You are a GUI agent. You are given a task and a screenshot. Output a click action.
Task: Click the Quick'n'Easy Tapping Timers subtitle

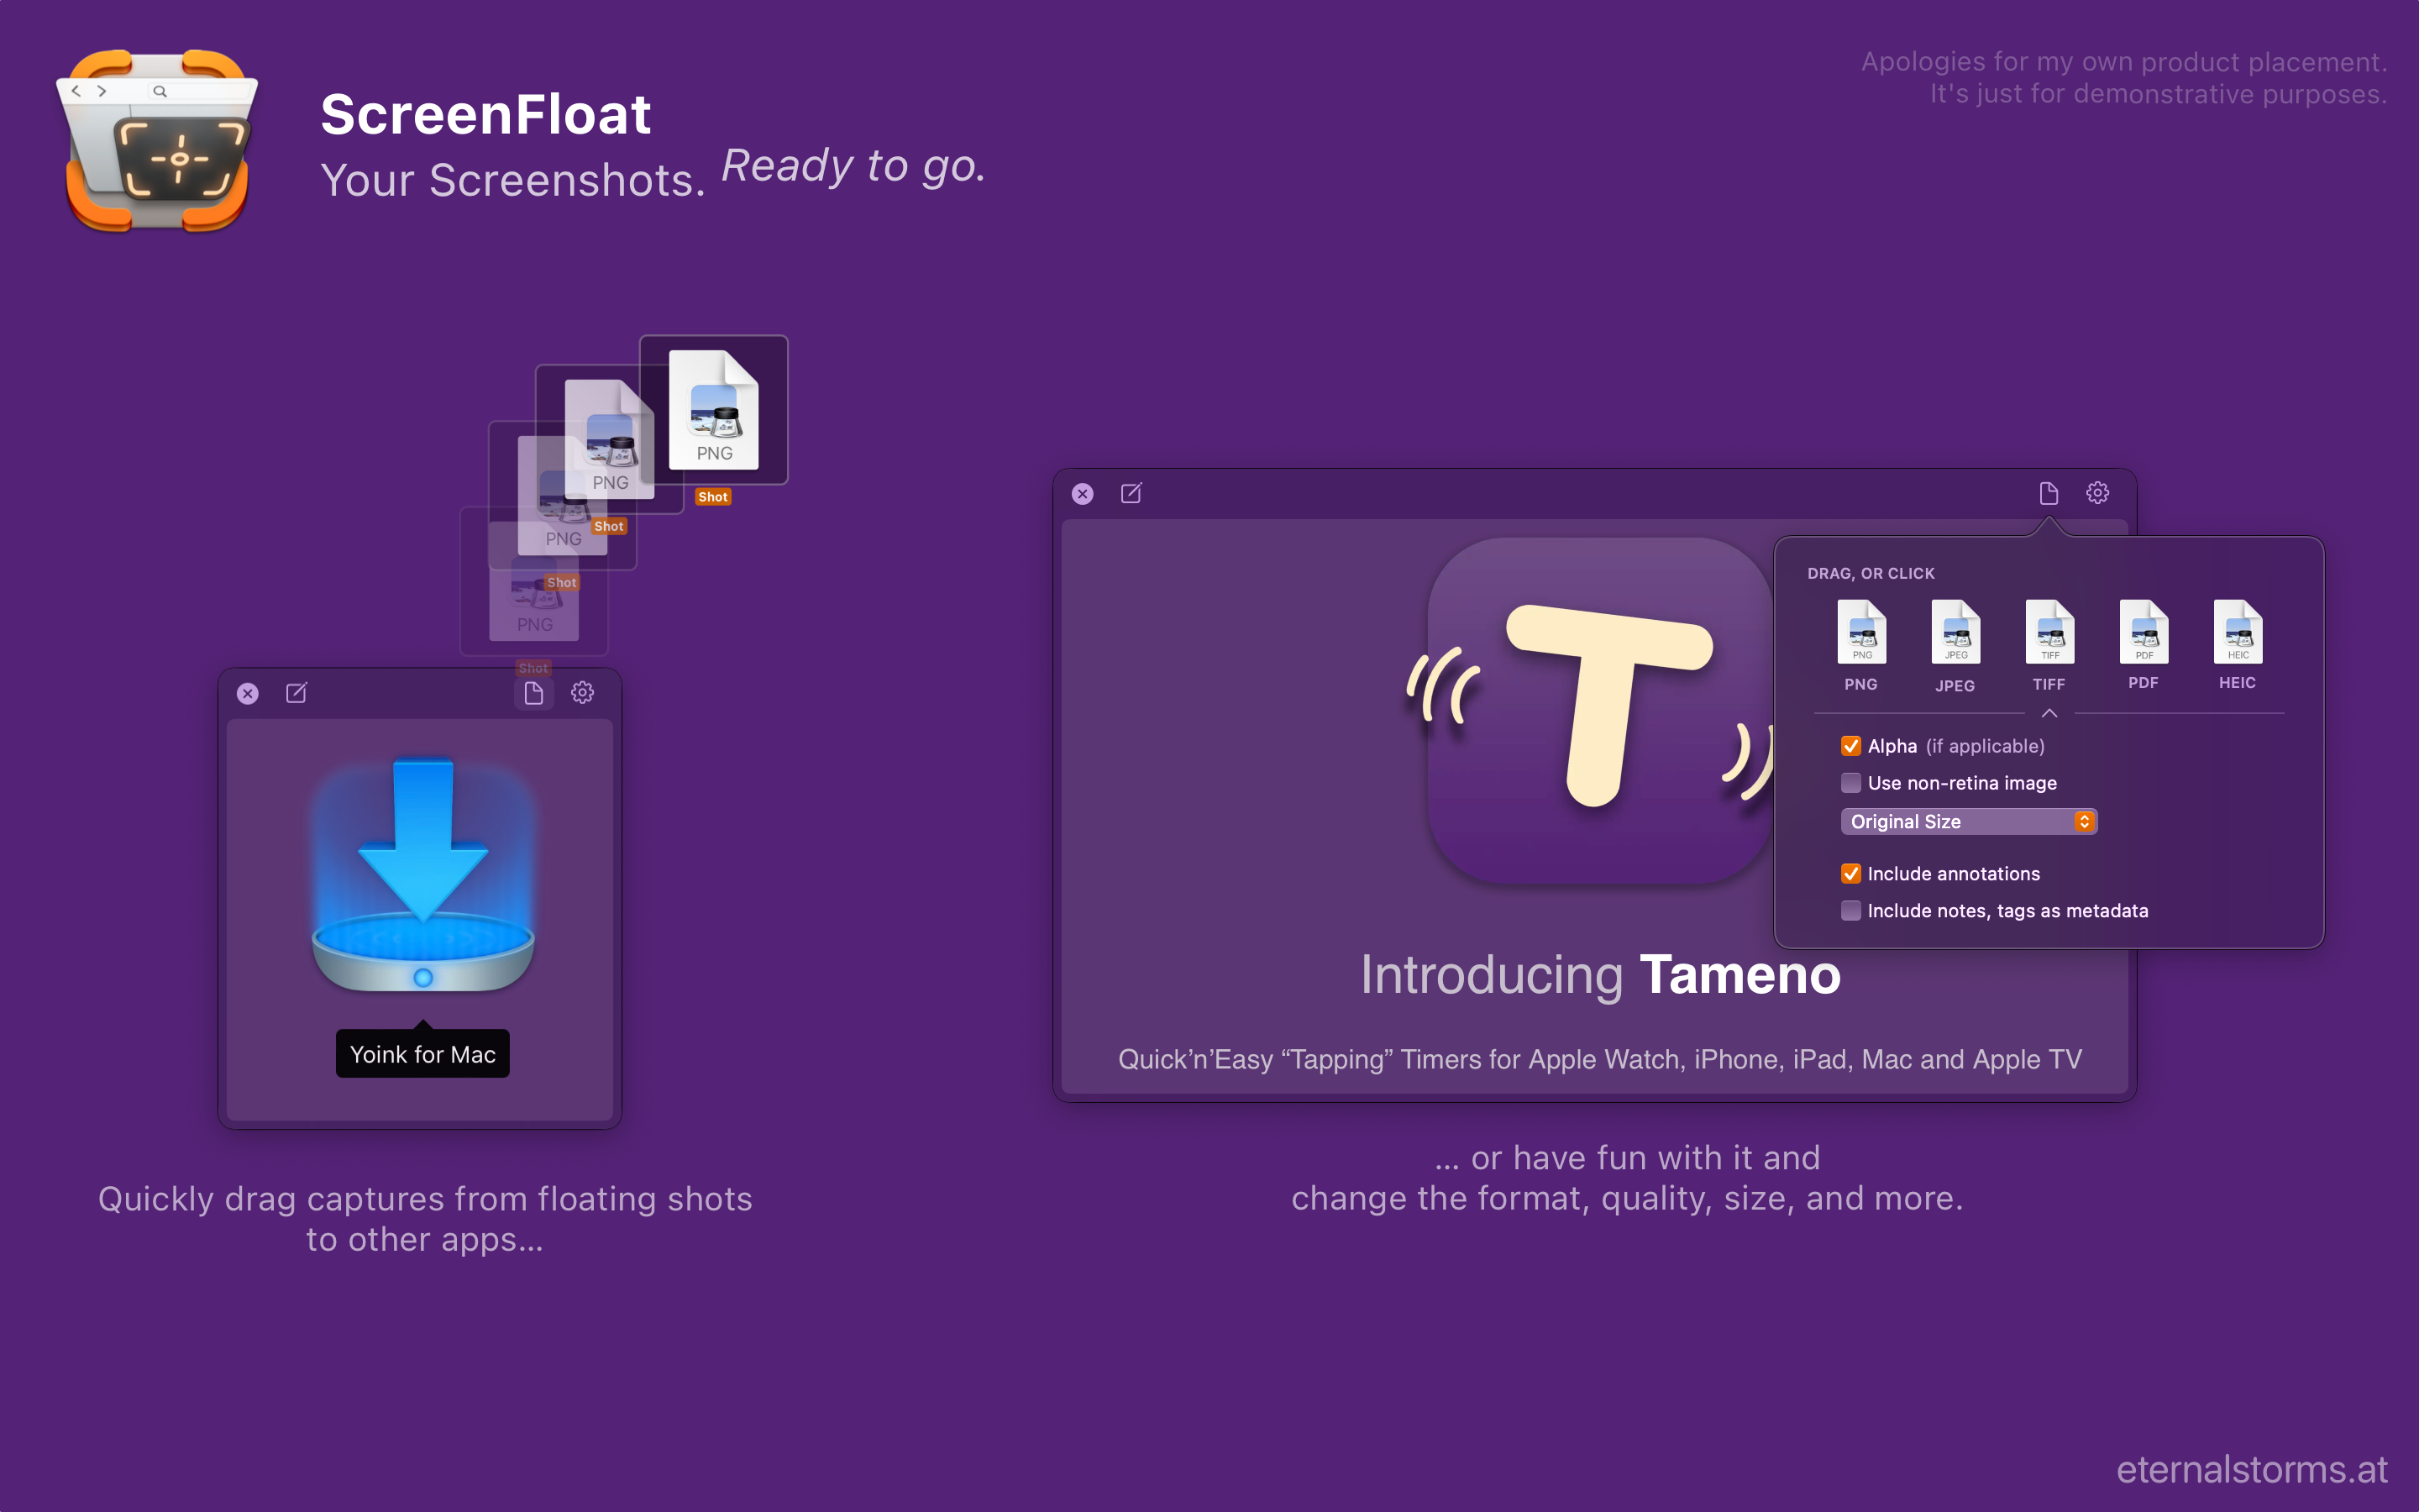(x=1599, y=1059)
